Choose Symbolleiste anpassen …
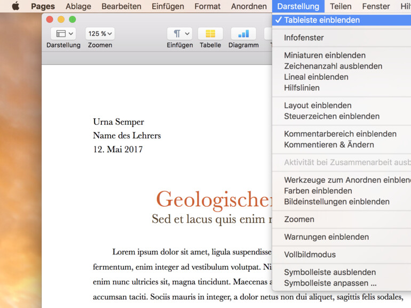 click(342, 283)
